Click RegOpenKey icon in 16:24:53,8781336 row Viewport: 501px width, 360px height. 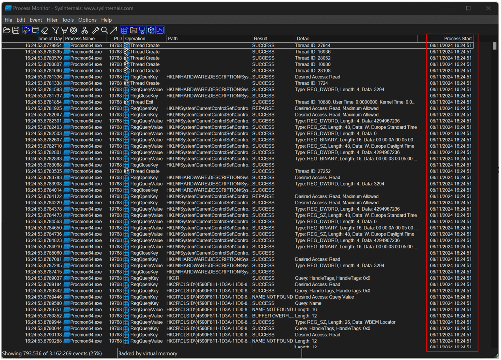coord(127,77)
